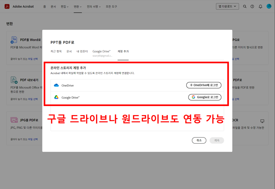Switch to the Google Drive tab
This screenshot has width=275, height=189.
click(x=102, y=53)
